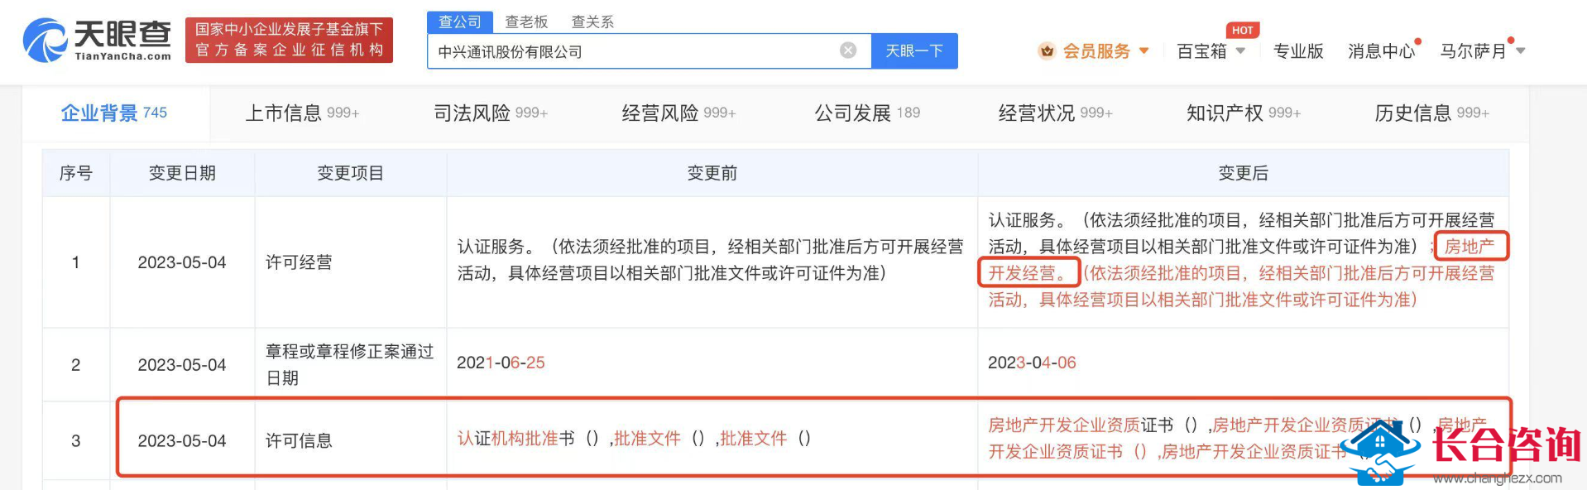Click the TianYanCha logo
1587x490 pixels.
click(97, 41)
